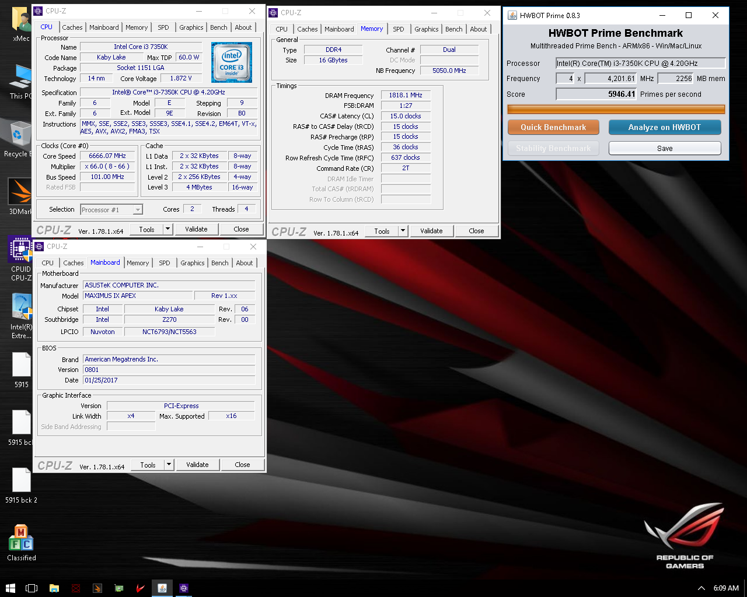Click CPU-Z Memory window title icon

(273, 12)
